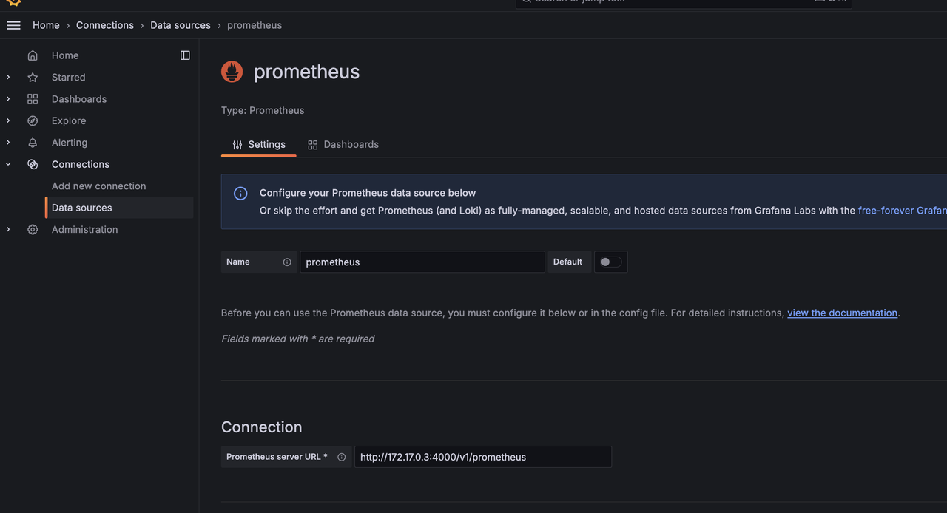The width and height of the screenshot is (947, 513).
Task: Select the Connections icon in sidebar
Action: 33,163
